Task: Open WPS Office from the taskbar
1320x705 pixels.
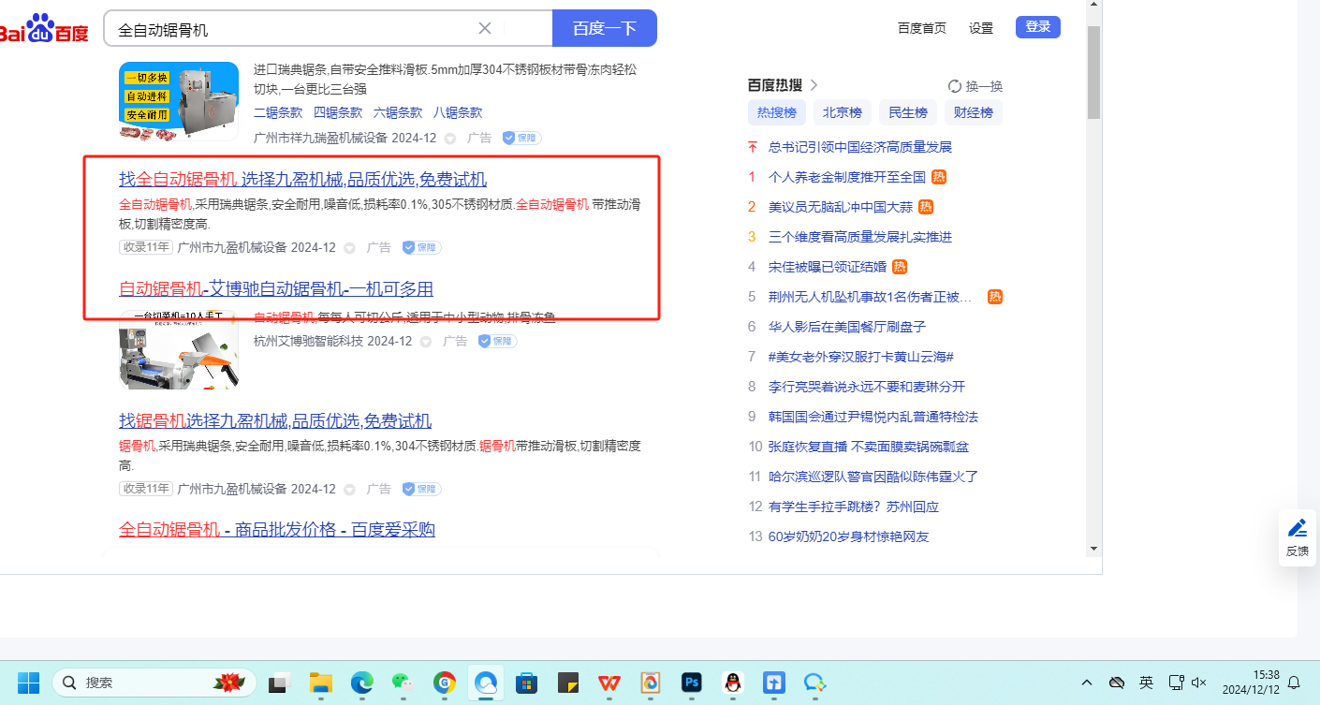Action: (x=609, y=683)
